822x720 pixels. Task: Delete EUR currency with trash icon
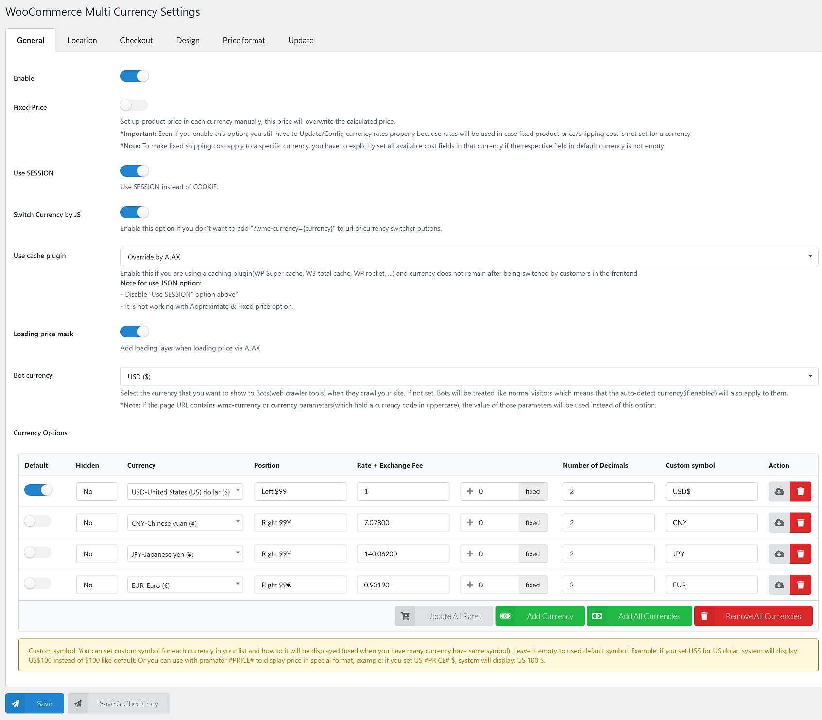[x=801, y=585]
